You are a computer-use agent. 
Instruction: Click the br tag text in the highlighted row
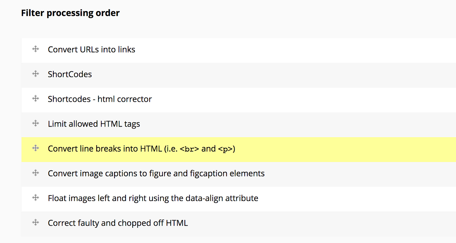coord(190,149)
